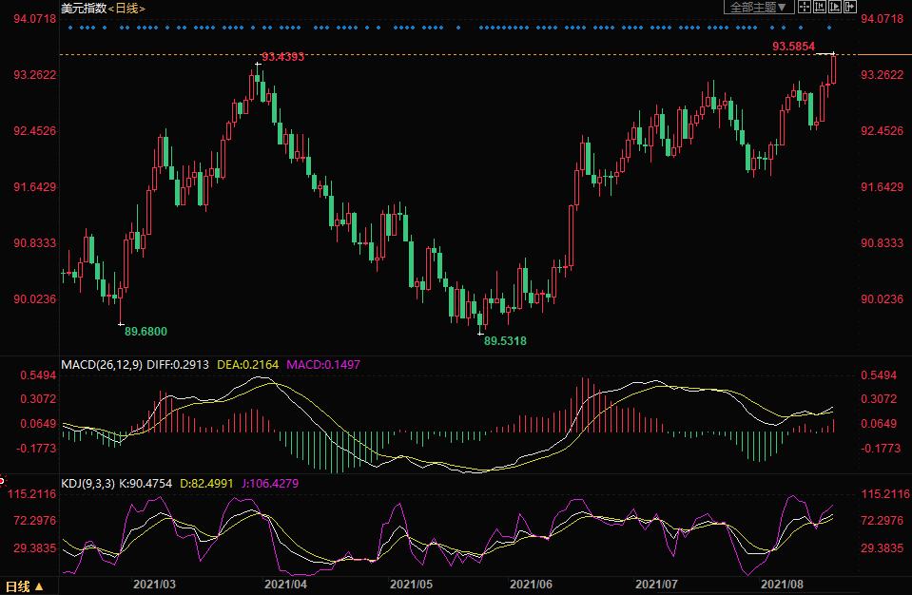The height and width of the screenshot is (595, 912).
Task: Click the 93.4393 peak price label
Action: 282,58
